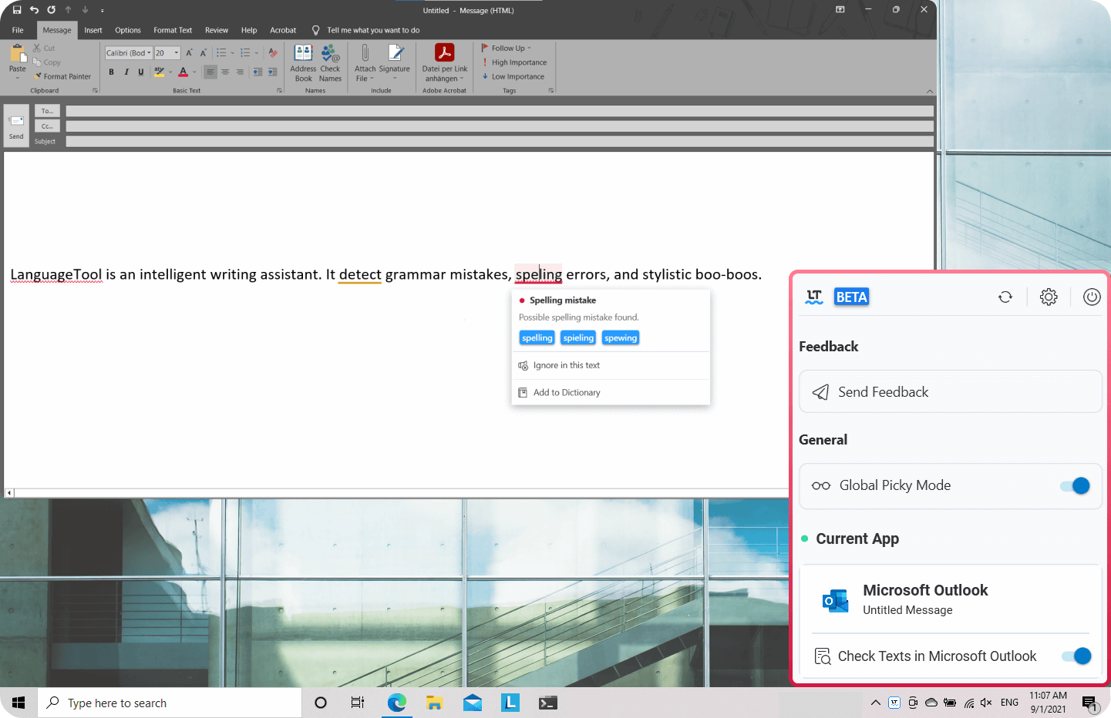Open the Review tab
1111x718 pixels.
click(217, 30)
